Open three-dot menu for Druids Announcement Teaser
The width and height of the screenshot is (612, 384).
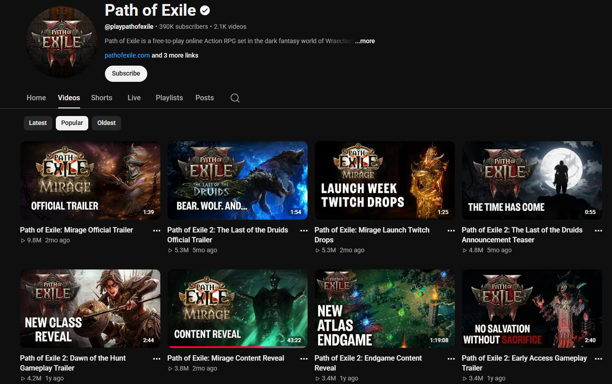click(598, 230)
